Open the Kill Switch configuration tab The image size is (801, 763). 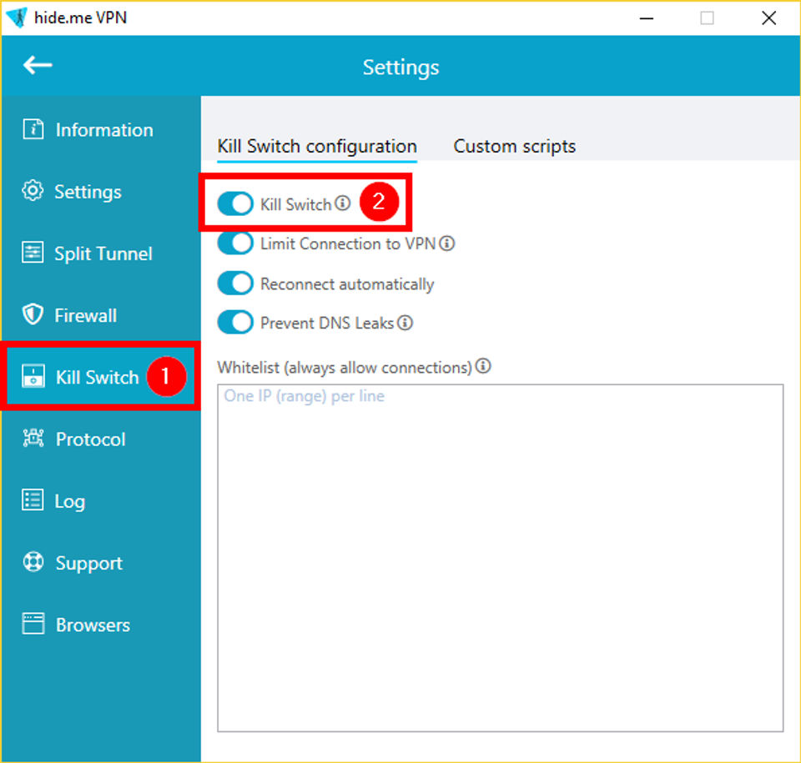(317, 147)
